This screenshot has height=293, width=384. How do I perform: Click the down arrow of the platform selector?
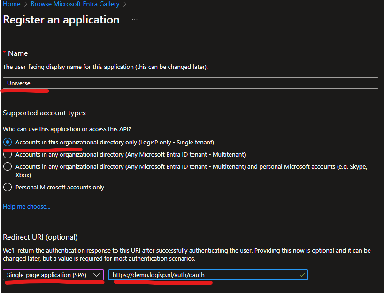(97, 275)
